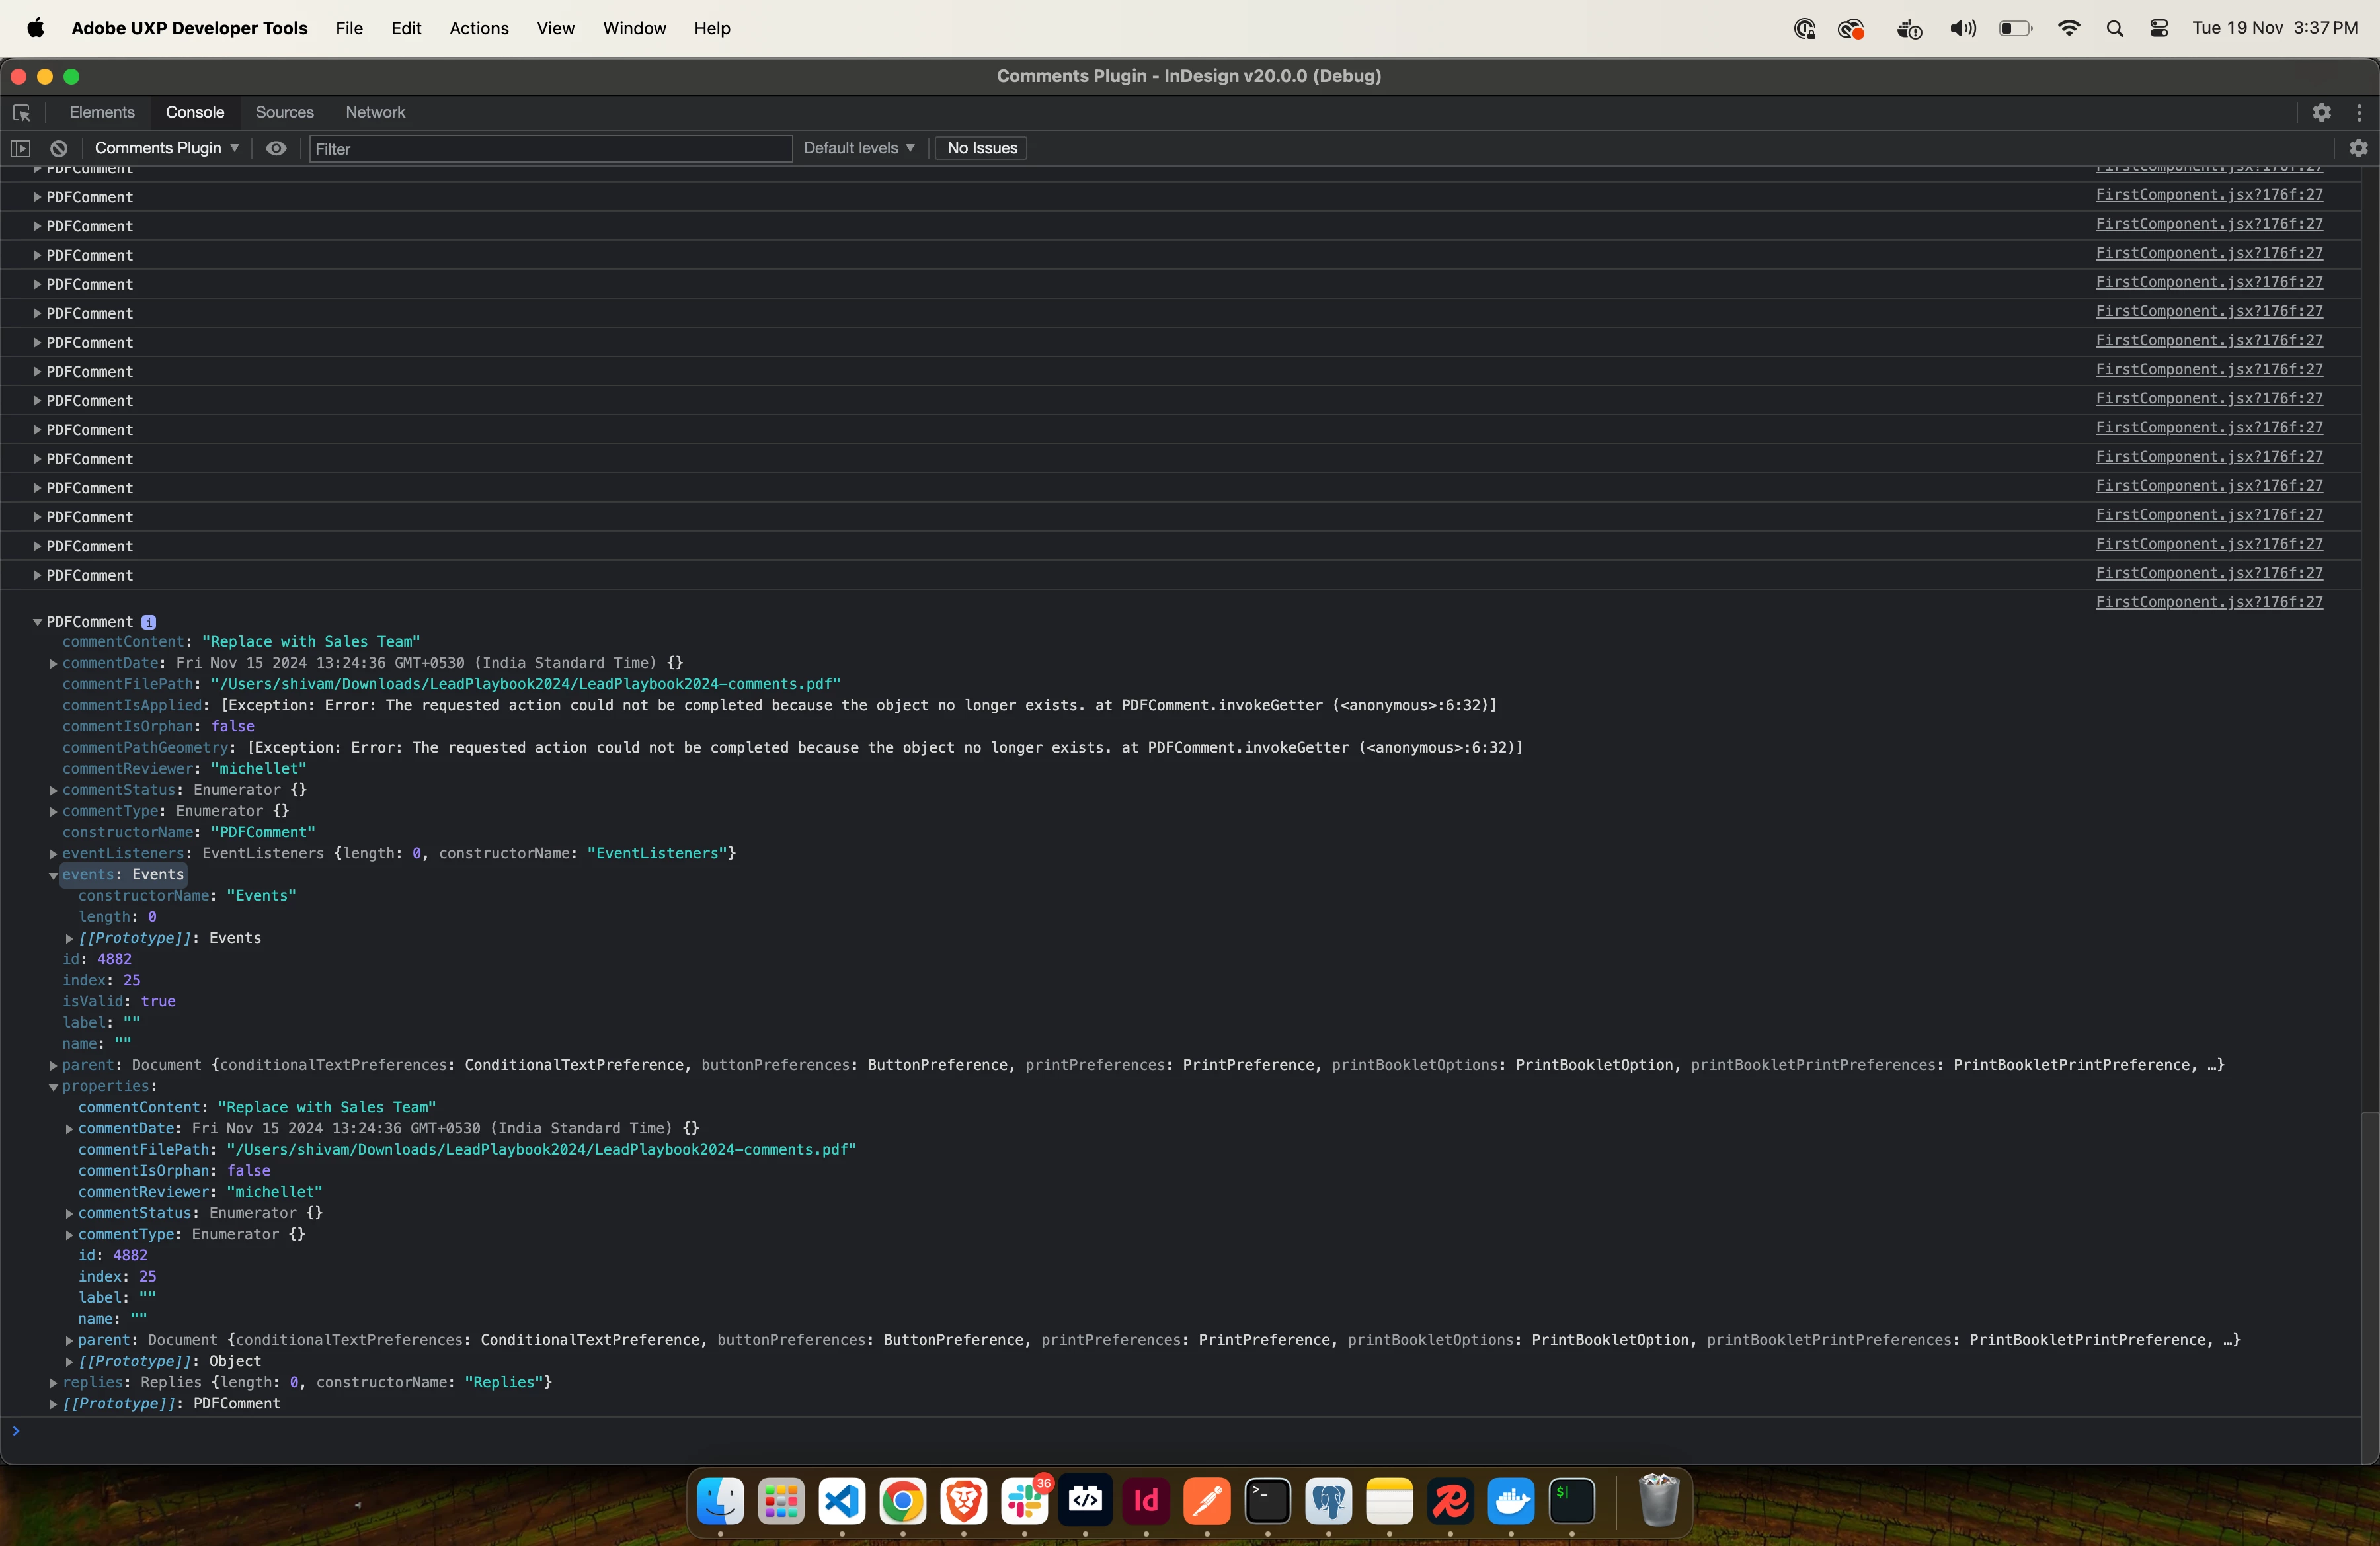Toggle the console sidebar panel icon
The width and height of the screenshot is (2380, 1546).
[20, 148]
